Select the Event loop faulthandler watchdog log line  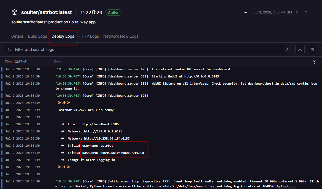point(161,184)
